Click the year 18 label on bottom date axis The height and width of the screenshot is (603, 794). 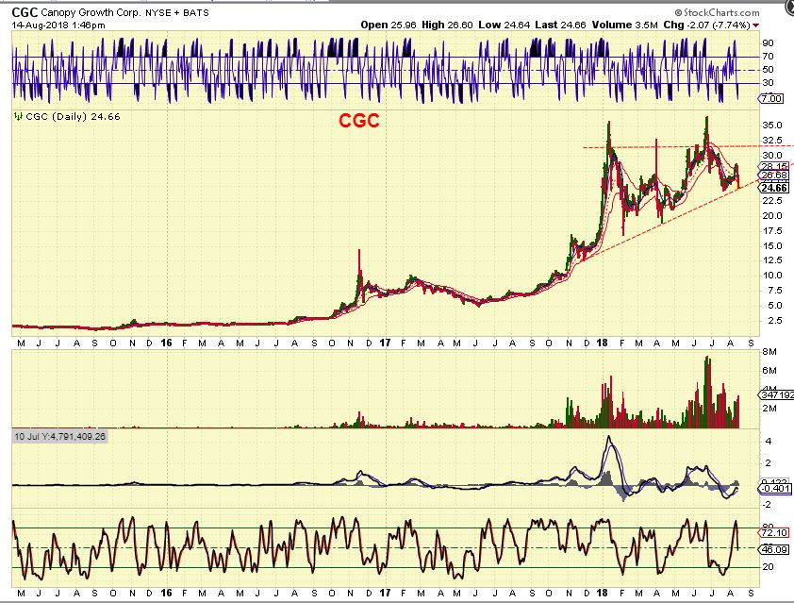(602, 593)
